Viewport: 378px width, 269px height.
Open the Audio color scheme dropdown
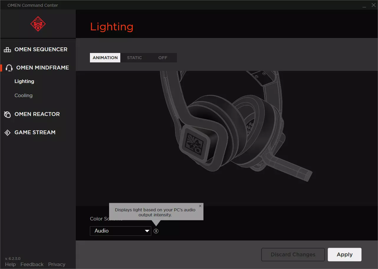point(121,231)
